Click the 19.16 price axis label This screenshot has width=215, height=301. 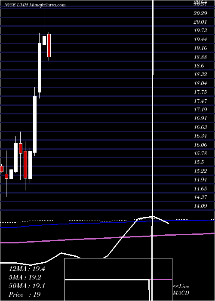tap(200, 48)
